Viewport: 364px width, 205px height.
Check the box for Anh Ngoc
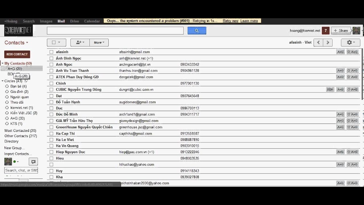click(x=51, y=65)
